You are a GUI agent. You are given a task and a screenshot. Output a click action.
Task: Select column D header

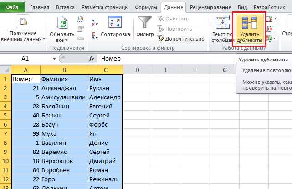point(137,70)
